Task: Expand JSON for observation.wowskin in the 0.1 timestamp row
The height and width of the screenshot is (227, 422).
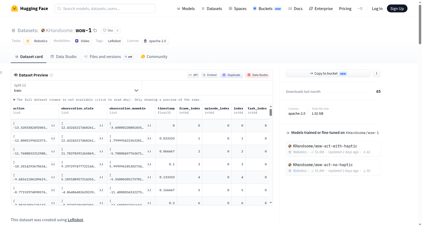Action: click(149, 164)
